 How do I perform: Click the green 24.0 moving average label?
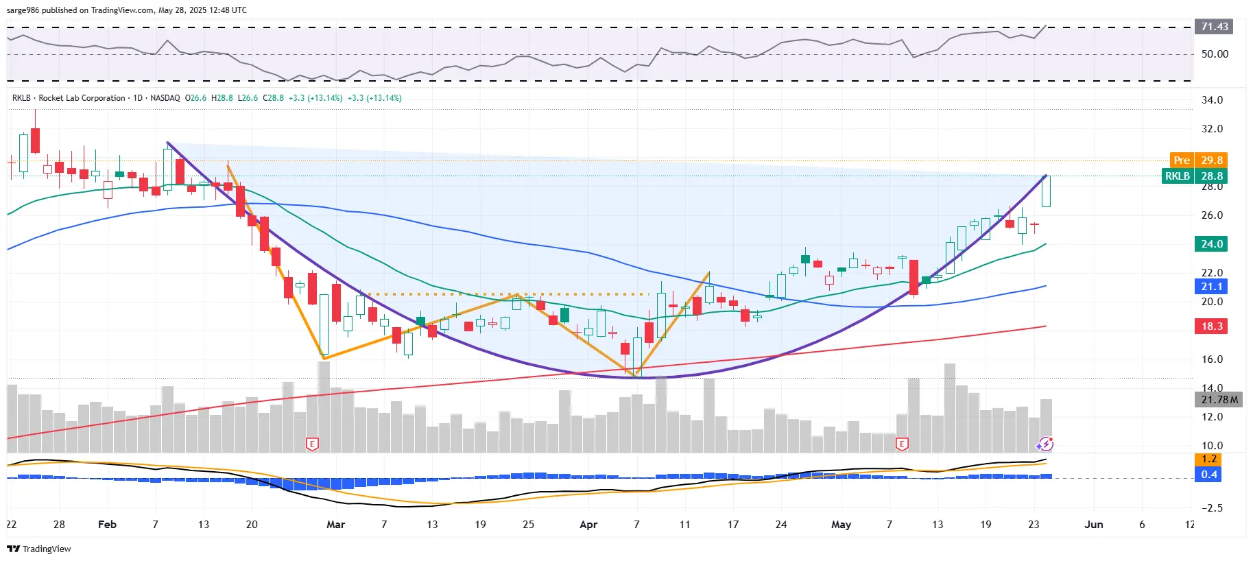click(1212, 244)
